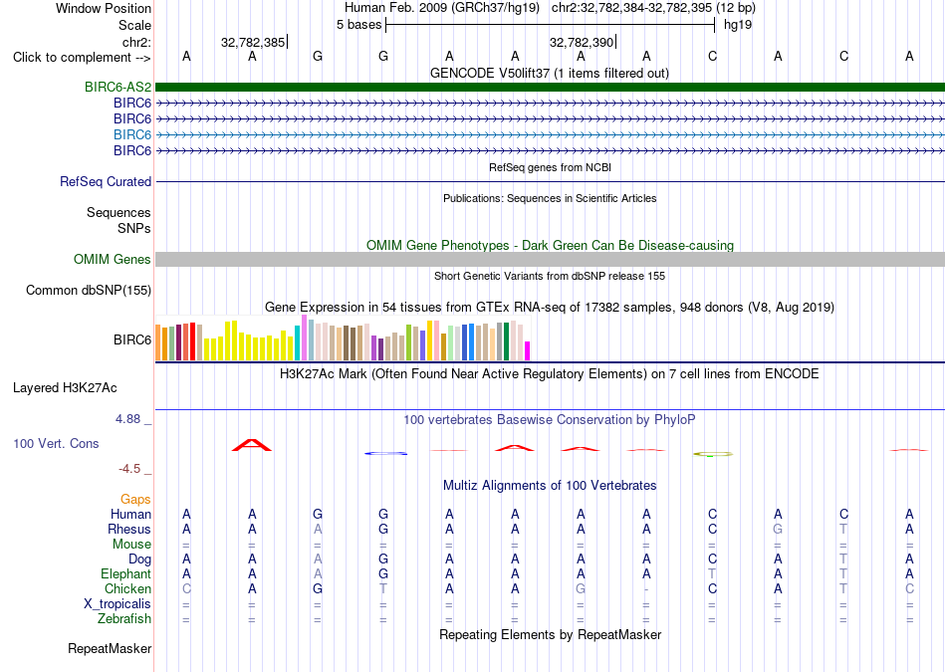The height and width of the screenshot is (672, 946).
Task: Click the 'SNPs' publications track label
Action: pos(134,229)
